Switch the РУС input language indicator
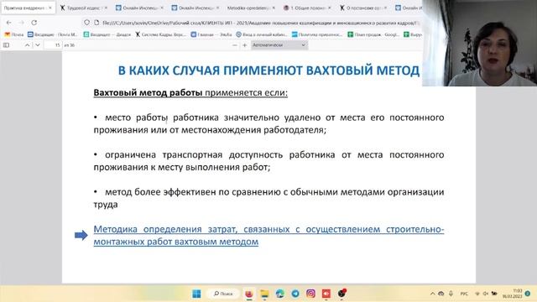 [x=464, y=294]
